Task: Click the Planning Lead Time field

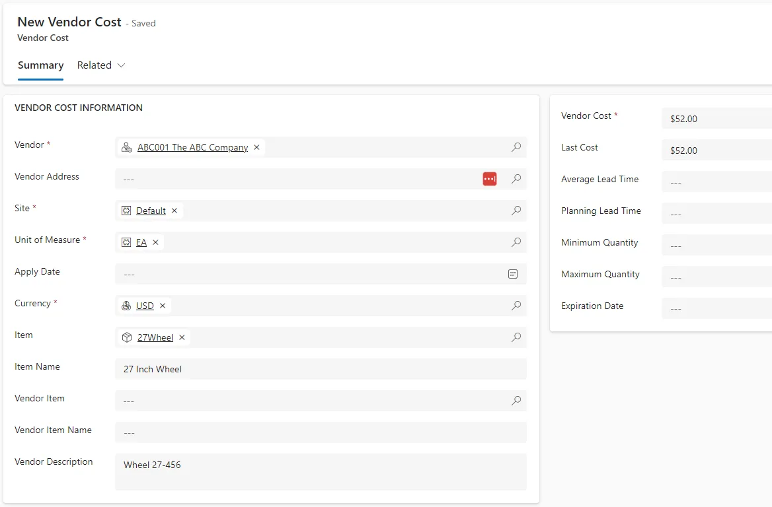Action: [x=717, y=214]
